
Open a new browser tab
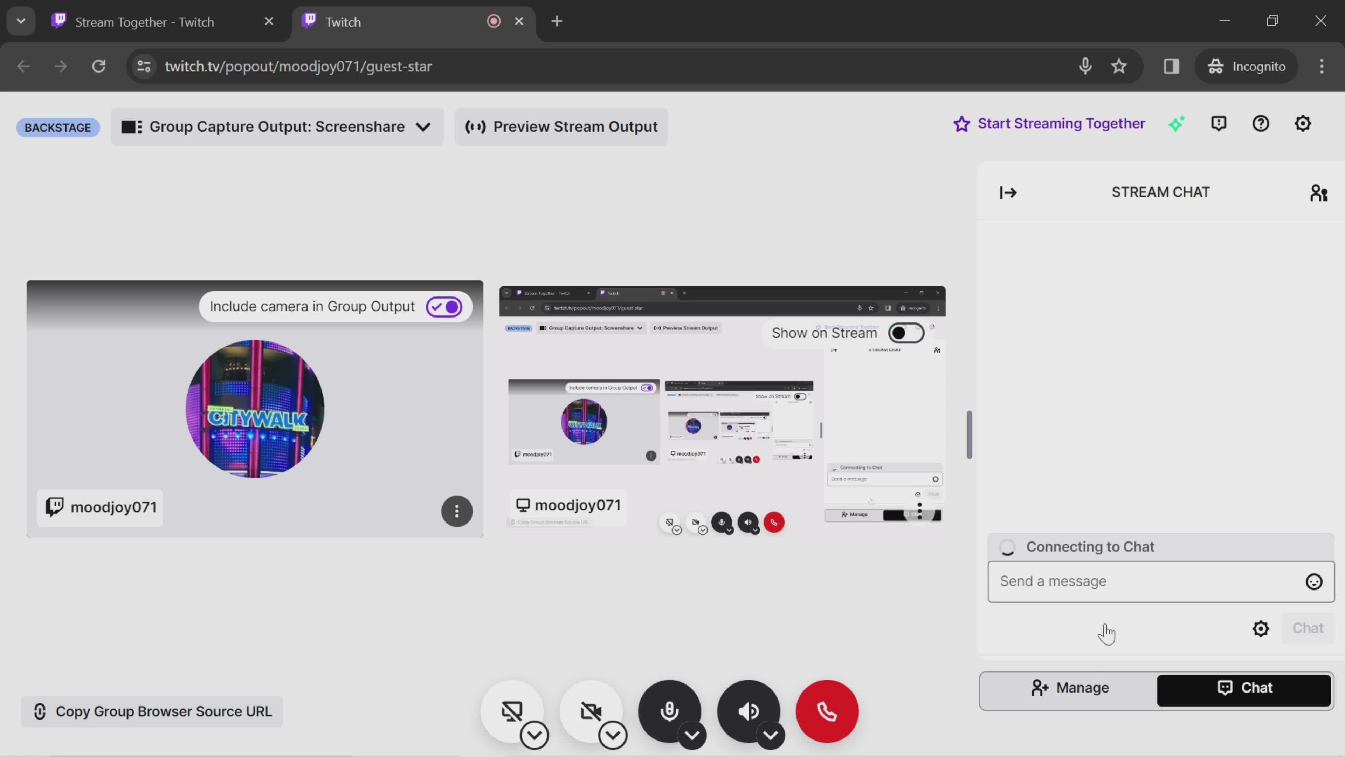point(557,21)
